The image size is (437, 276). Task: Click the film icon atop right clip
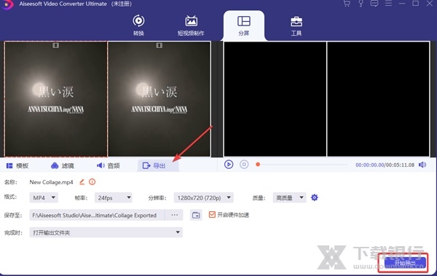pos(159,45)
